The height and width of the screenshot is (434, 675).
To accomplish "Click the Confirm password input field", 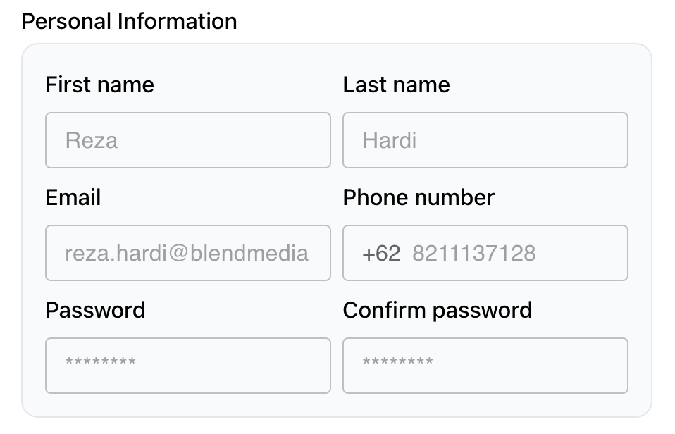I will click(485, 366).
